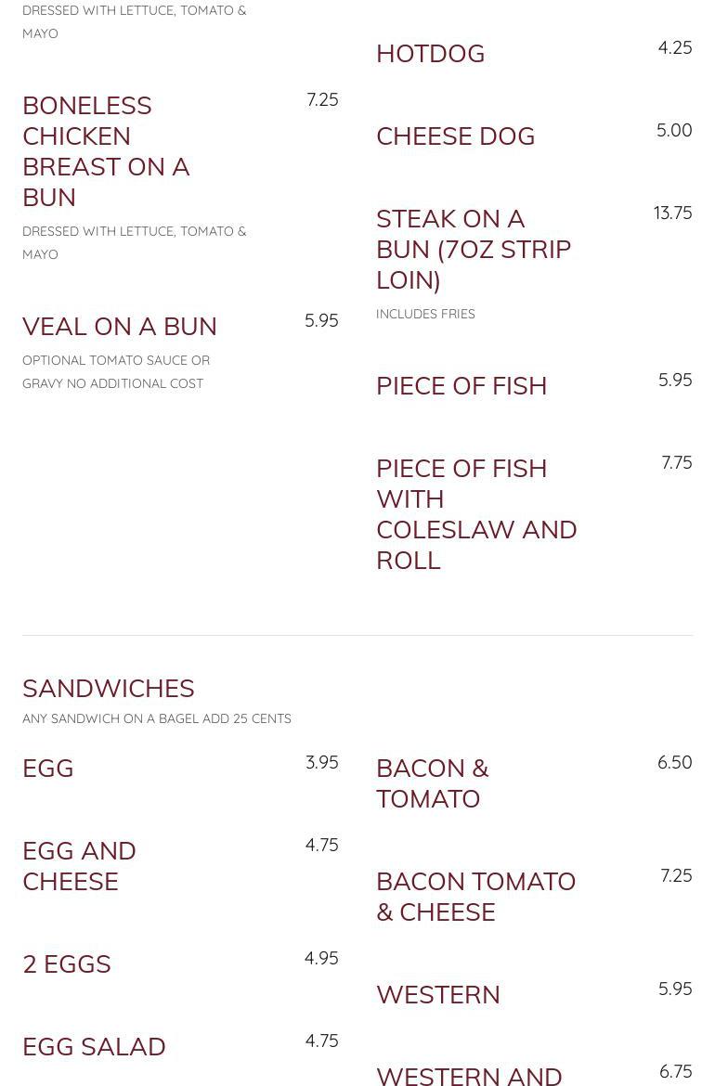Click the 13.75 steak price

coord(672,213)
